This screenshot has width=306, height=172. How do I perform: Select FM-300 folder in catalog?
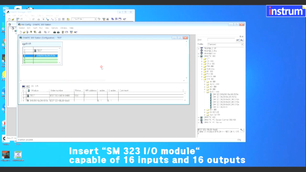pyautogui.click(x=210, y=67)
